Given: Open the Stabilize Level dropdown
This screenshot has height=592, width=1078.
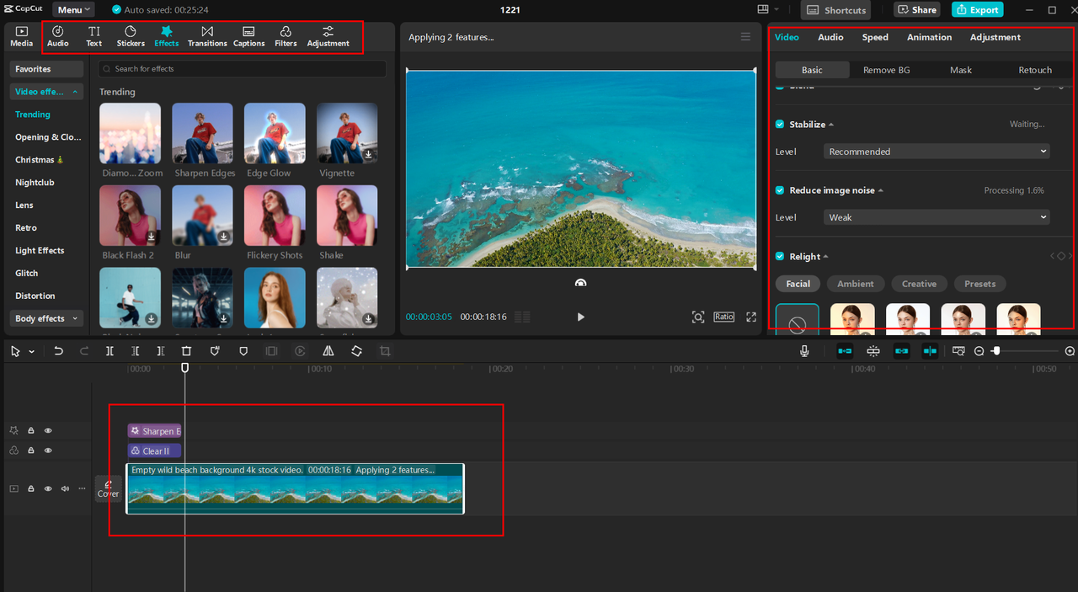Looking at the screenshot, I should point(937,152).
